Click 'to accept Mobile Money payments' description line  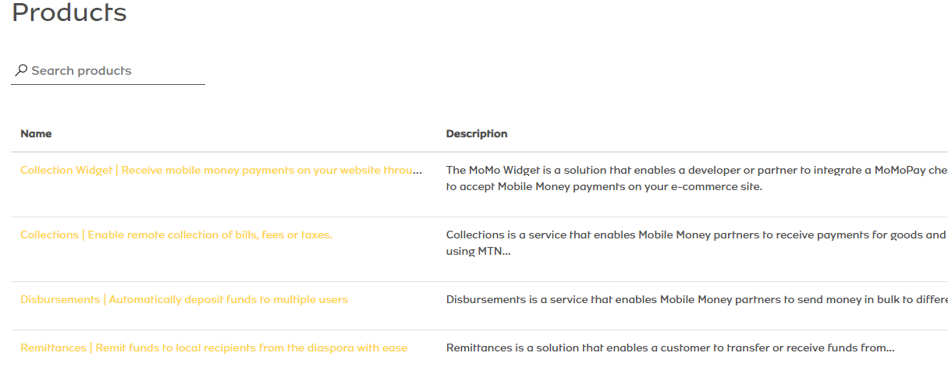[x=604, y=186]
